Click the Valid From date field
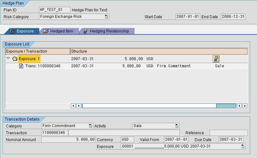The width and height of the screenshot is (257, 158). (x=176, y=140)
